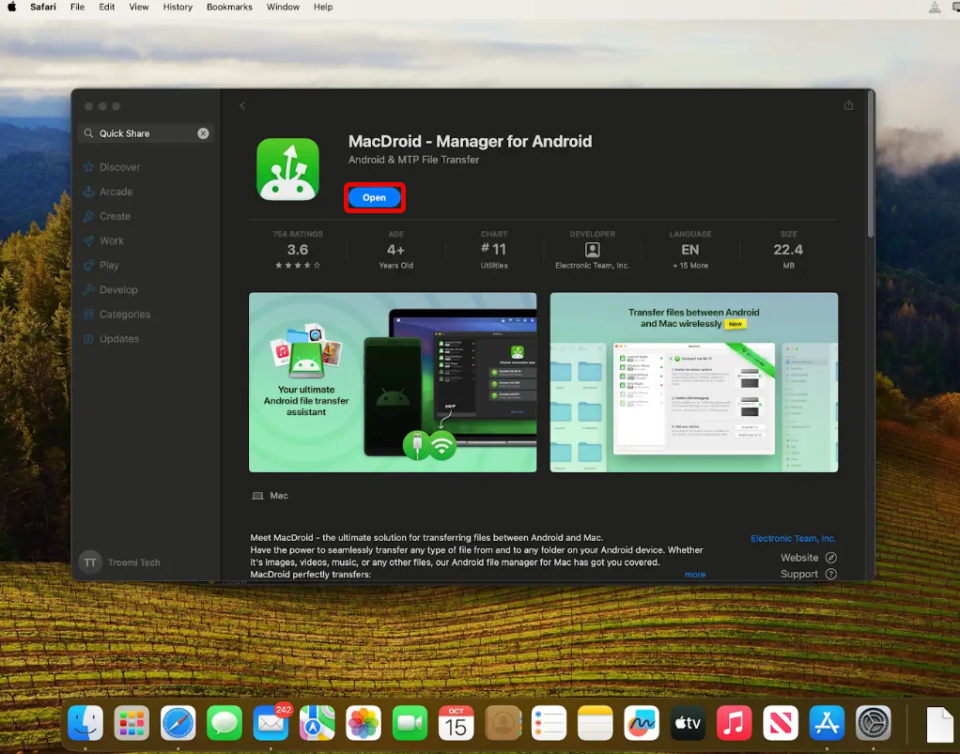Open the File menu
960x754 pixels.
point(77,8)
